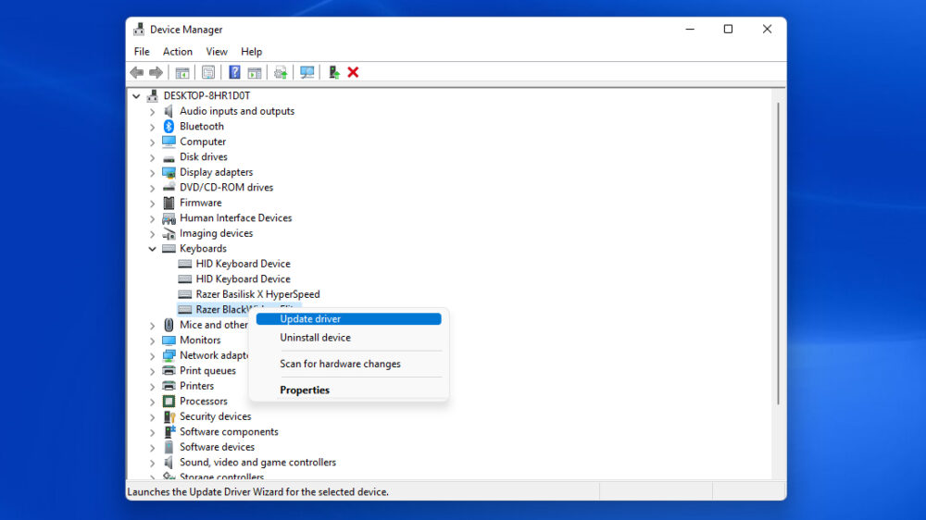Expand Audio inputs and outputs
The width and height of the screenshot is (926, 520).
click(153, 111)
